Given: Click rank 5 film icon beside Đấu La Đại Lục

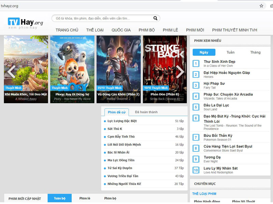Looking at the screenshot, I should tap(196, 107).
